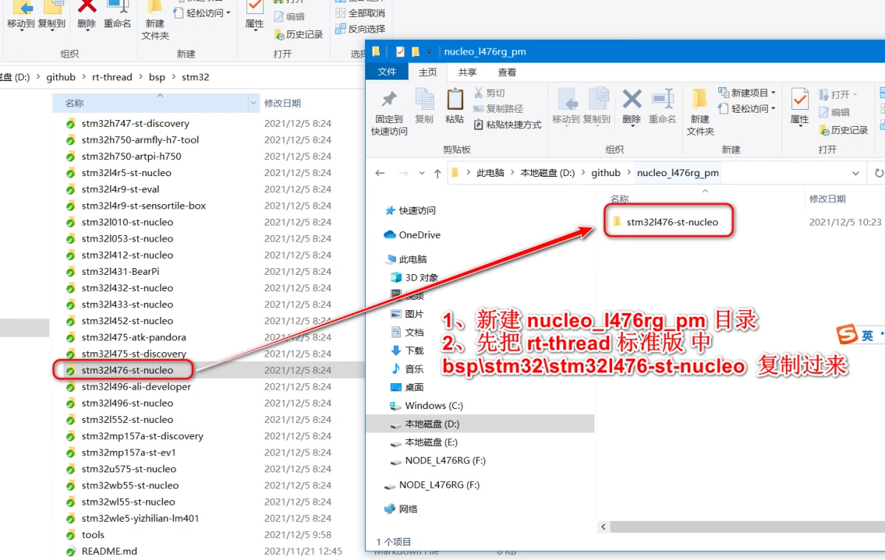Click Rename (重命名) in front window ribbon

[662, 106]
